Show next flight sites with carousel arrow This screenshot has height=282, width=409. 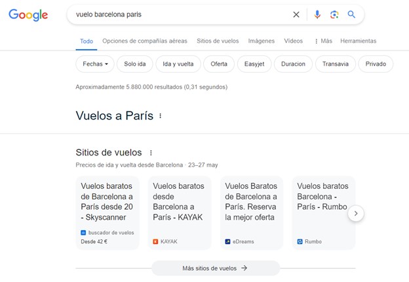(356, 213)
